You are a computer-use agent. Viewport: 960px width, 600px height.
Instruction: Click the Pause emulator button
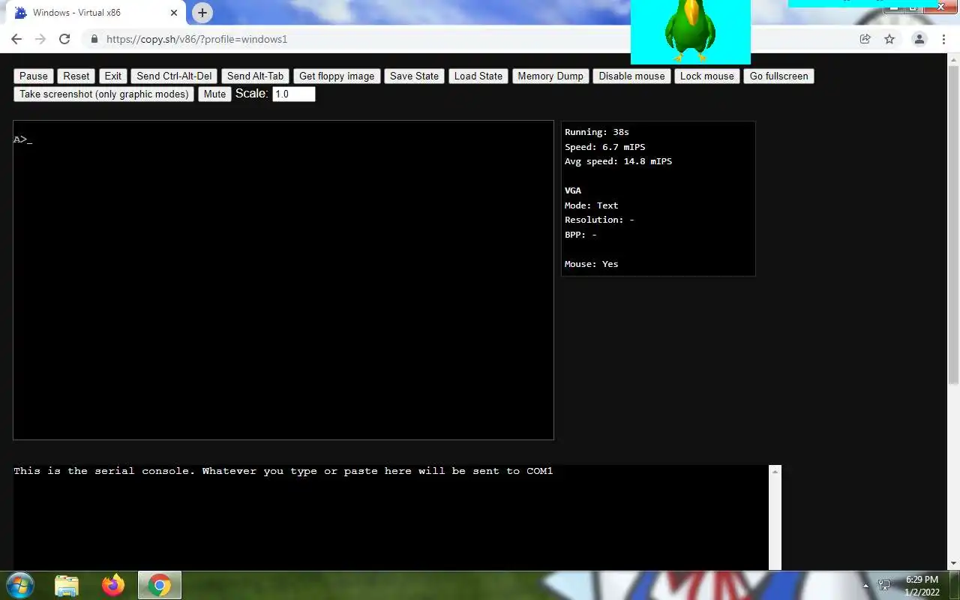click(x=34, y=76)
